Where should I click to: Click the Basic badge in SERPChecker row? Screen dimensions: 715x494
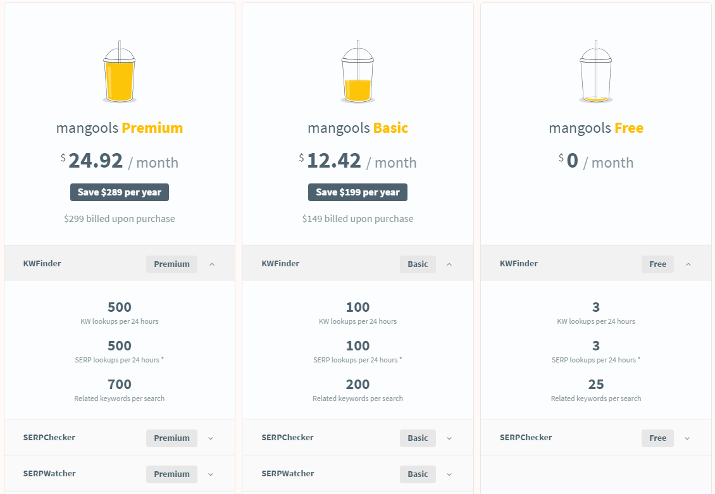click(x=418, y=438)
